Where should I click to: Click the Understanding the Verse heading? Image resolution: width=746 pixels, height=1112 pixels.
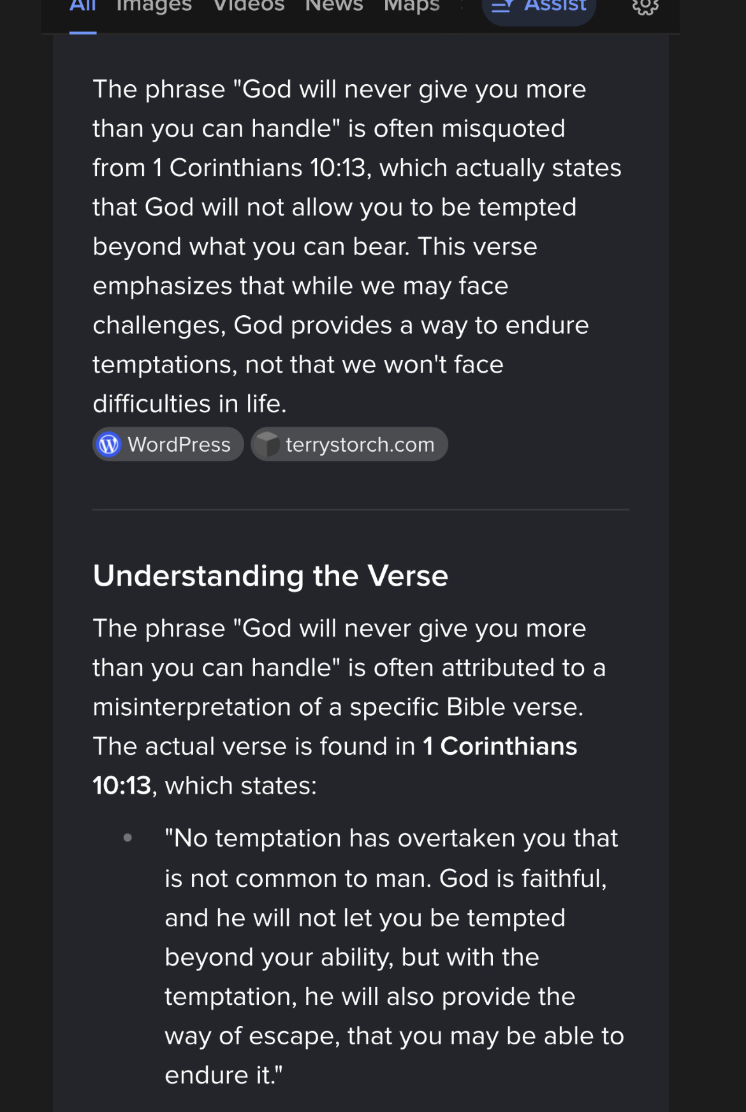270,575
